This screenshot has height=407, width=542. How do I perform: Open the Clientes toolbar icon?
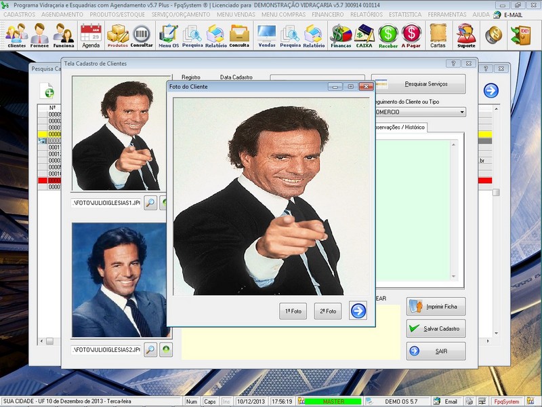[16, 35]
